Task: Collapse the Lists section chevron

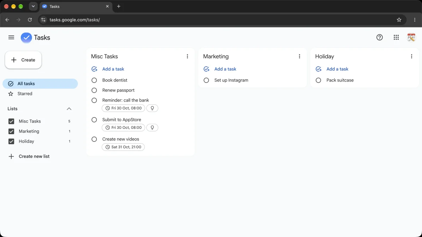Action: click(x=69, y=109)
